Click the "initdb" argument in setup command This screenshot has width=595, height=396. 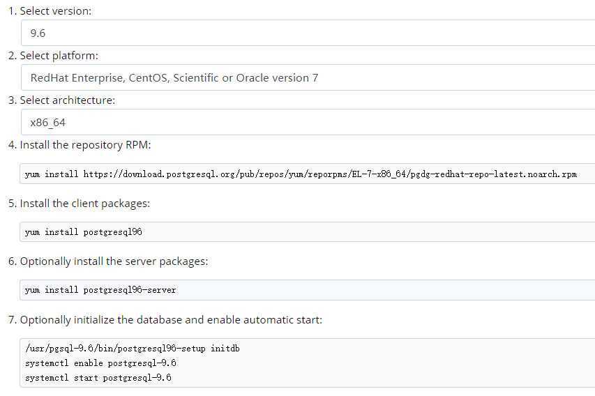click(x=225, y=348)
